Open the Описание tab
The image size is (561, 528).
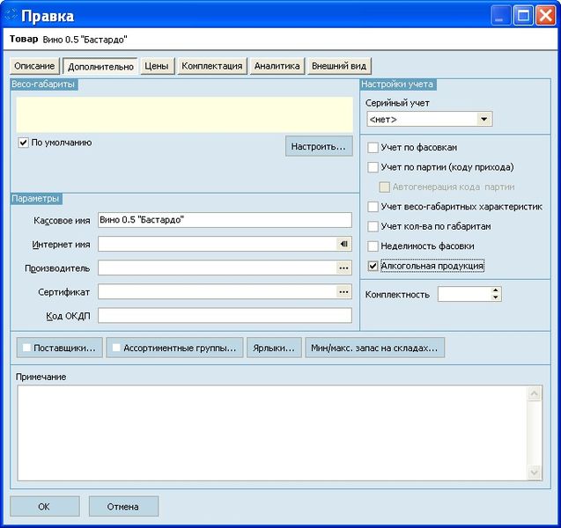(34, 66)
